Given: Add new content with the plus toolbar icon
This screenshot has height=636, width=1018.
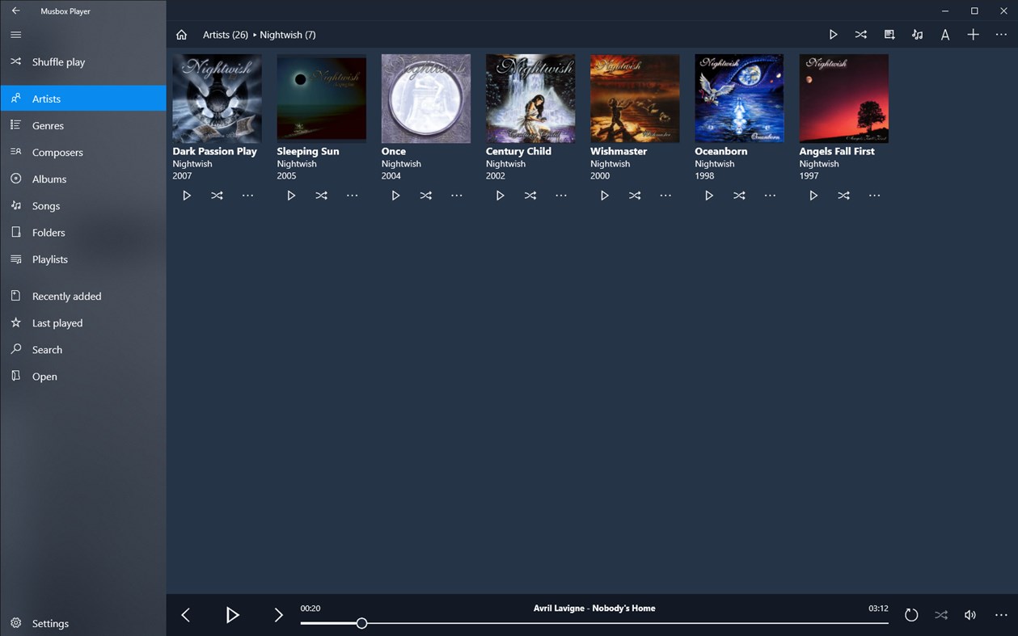Looking at the screenshot, I should [973, 34].
